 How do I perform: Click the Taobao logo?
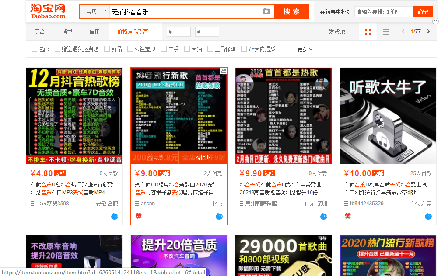coord(48,11)
